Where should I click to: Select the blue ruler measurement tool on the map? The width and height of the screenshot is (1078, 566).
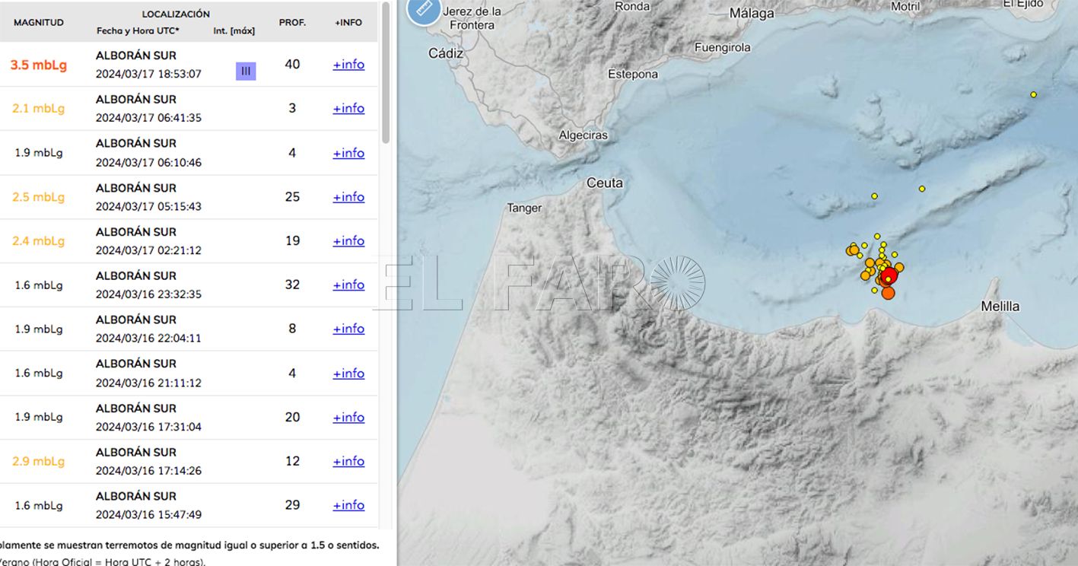click(424, 11)
